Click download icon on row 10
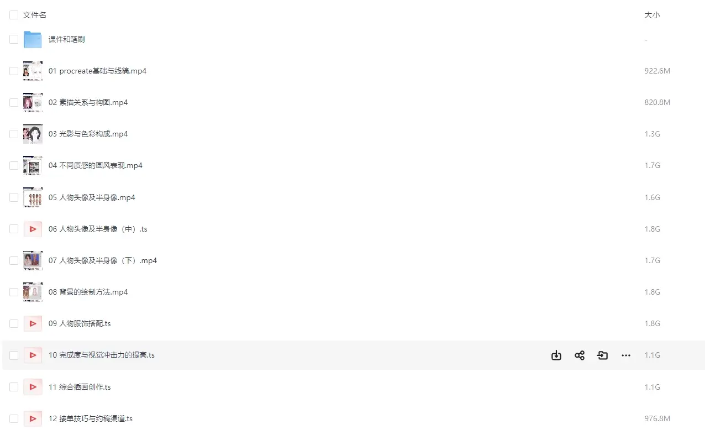 pyautogui.click(x=556, y=355)
